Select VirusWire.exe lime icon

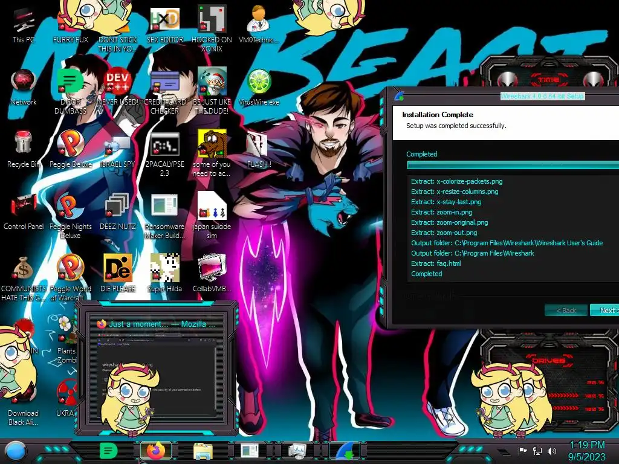[x=259, y=87]
